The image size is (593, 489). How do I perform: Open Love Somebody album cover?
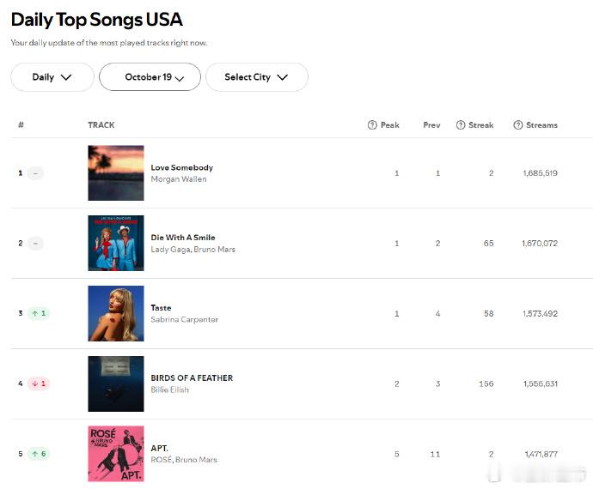click(x=116, y=173)
